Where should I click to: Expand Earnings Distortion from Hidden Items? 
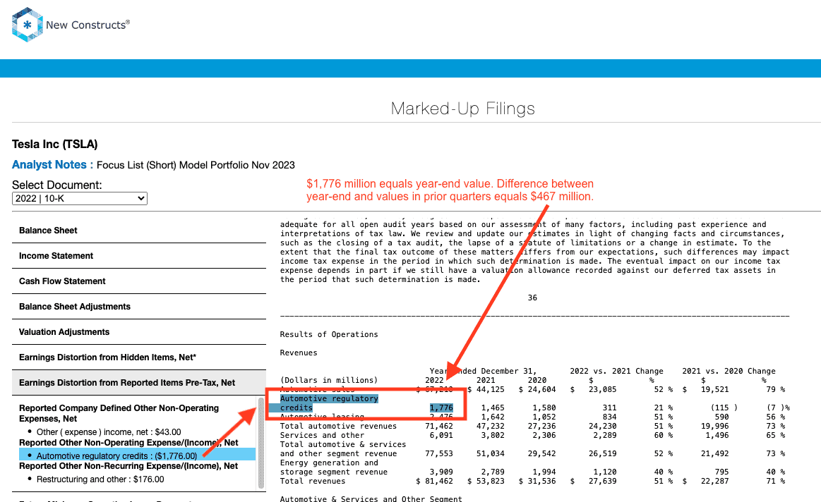[139, 357]
